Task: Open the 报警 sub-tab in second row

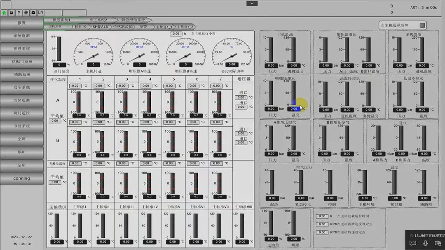Action: pyautogui.click(x=143, y=27)
